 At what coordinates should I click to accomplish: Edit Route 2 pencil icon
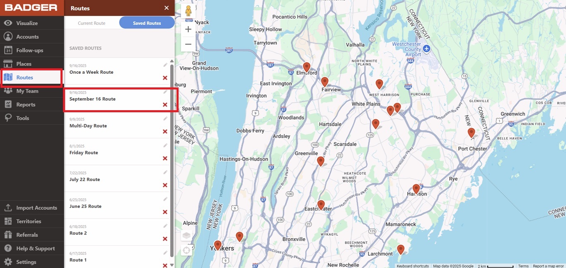165,226
